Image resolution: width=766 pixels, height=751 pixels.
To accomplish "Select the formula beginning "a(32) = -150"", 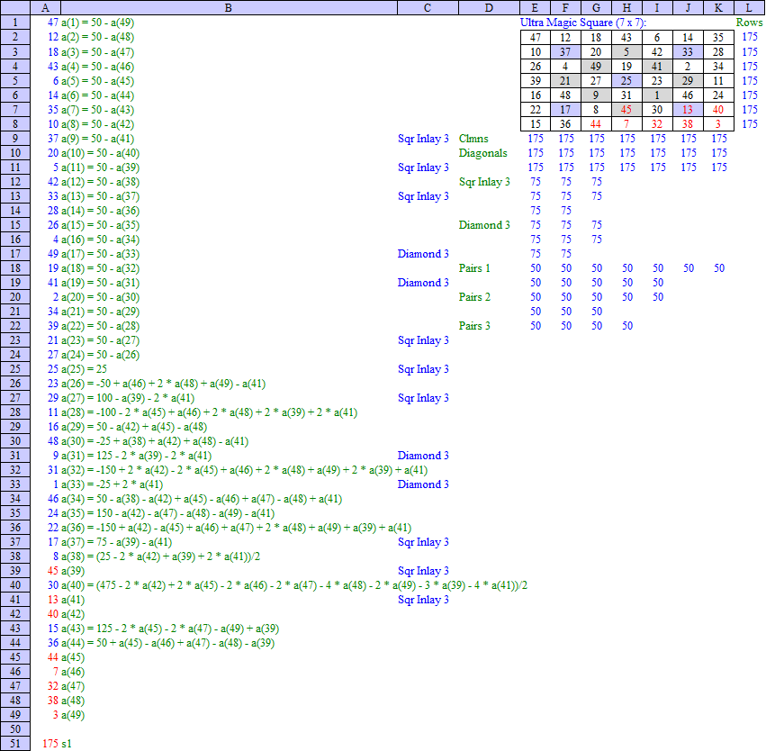I will tap(245, 470).
